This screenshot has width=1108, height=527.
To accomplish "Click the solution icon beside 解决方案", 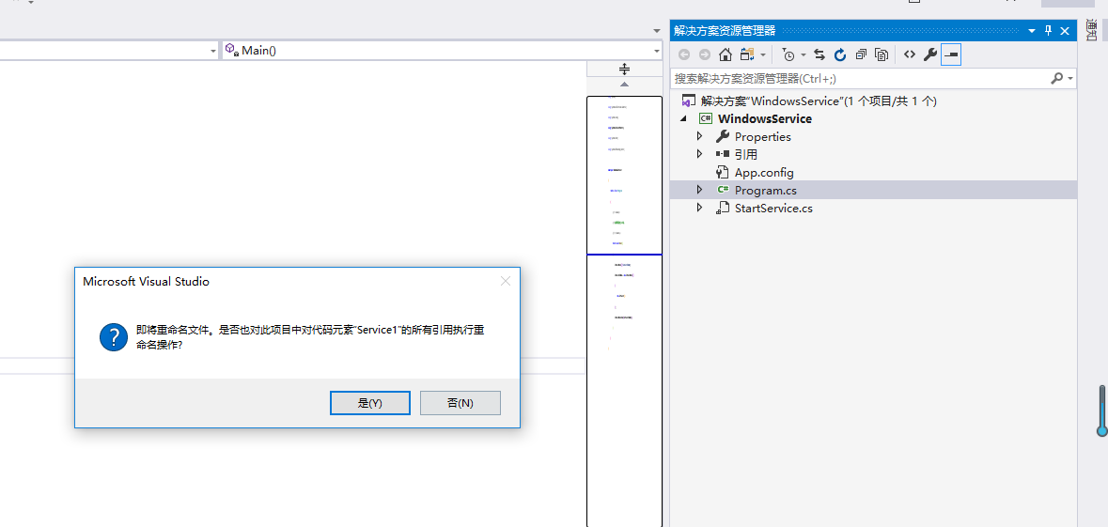I will click(688, 101).
